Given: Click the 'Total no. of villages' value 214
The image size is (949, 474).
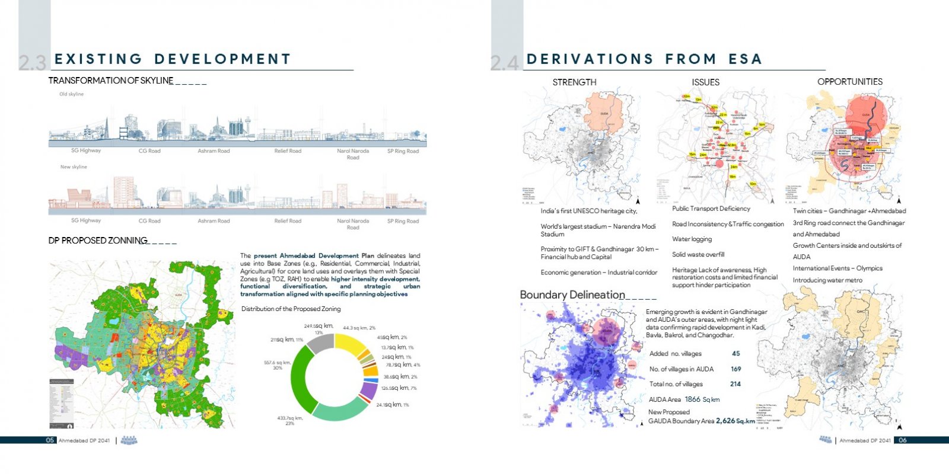Looking at the screenshot, I should pyautogui.click(x=735, y=384).
